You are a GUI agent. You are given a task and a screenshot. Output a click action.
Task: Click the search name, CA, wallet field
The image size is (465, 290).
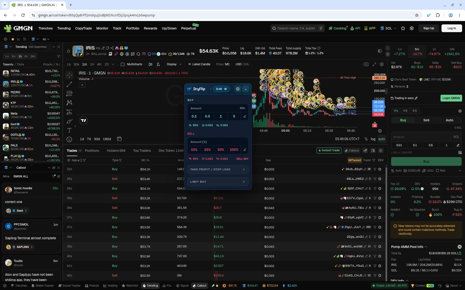coord(297,28)
